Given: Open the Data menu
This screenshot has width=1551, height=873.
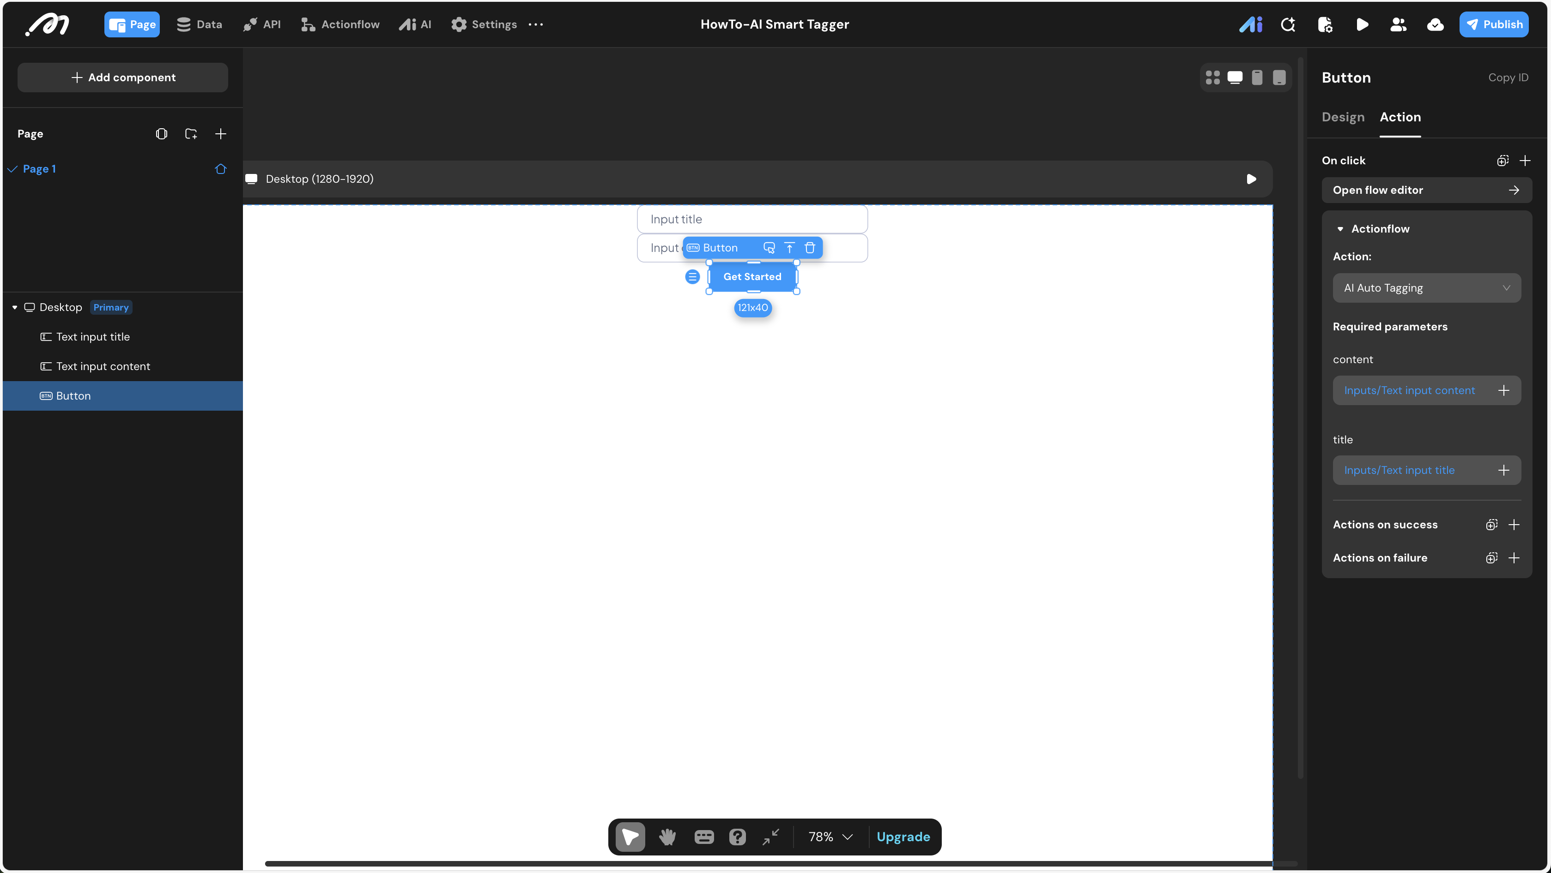Looking at the screenshot, I should (199, 24).
